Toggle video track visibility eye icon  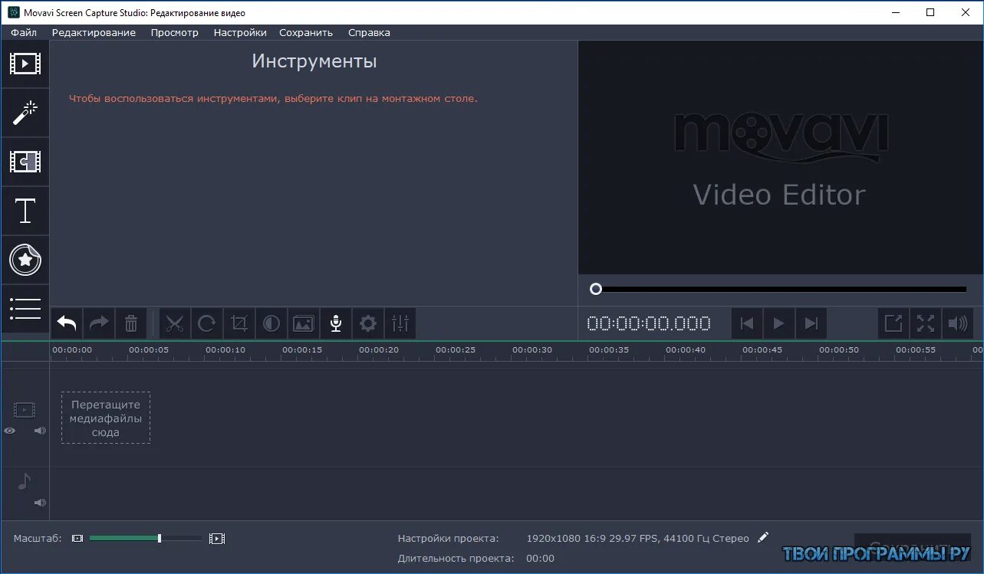(x=9, y=431)
